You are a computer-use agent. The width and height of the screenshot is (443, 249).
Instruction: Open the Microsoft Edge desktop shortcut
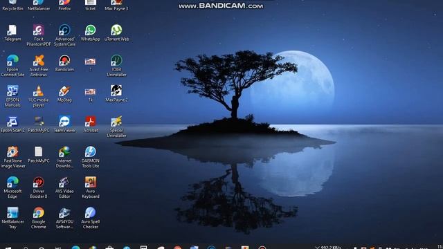pos(12,183)
